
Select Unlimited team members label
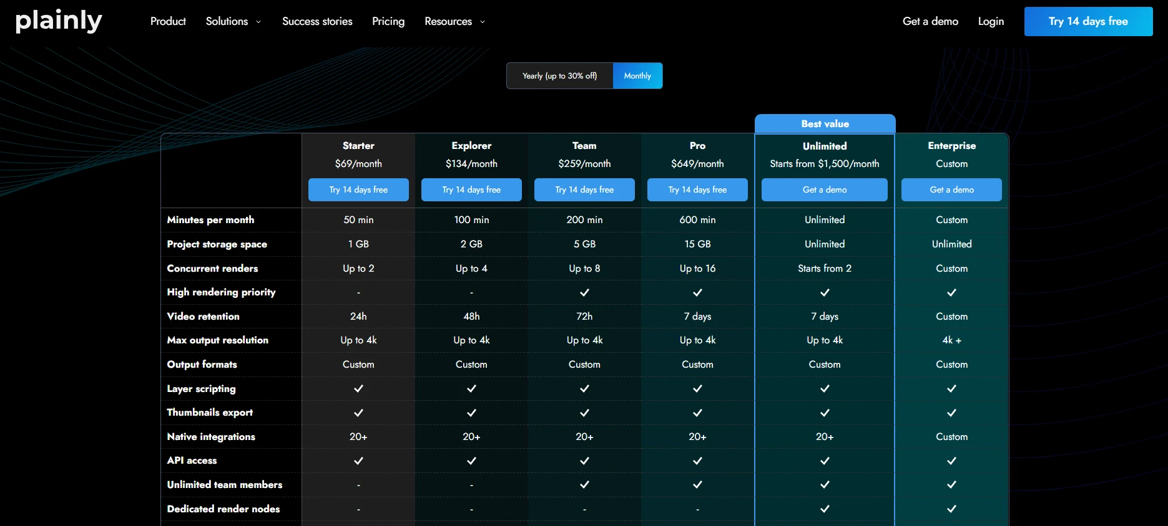tap(224, 484)
